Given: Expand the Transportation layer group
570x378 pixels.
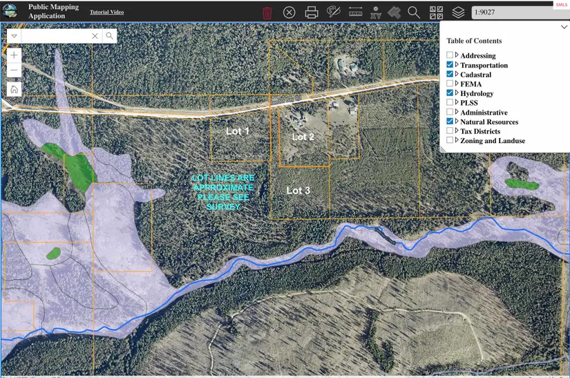Looking at the screenshot, I should [x=457, y=64].
